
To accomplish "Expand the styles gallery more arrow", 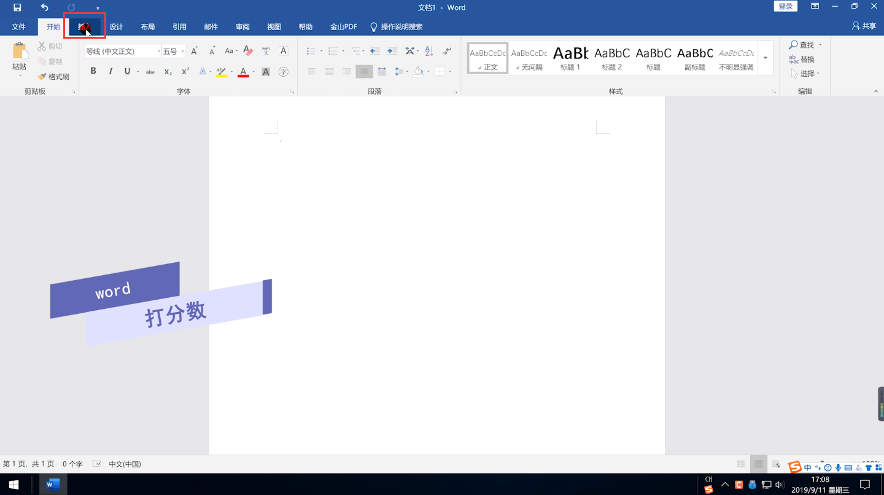I will click(x=765, y=58).
